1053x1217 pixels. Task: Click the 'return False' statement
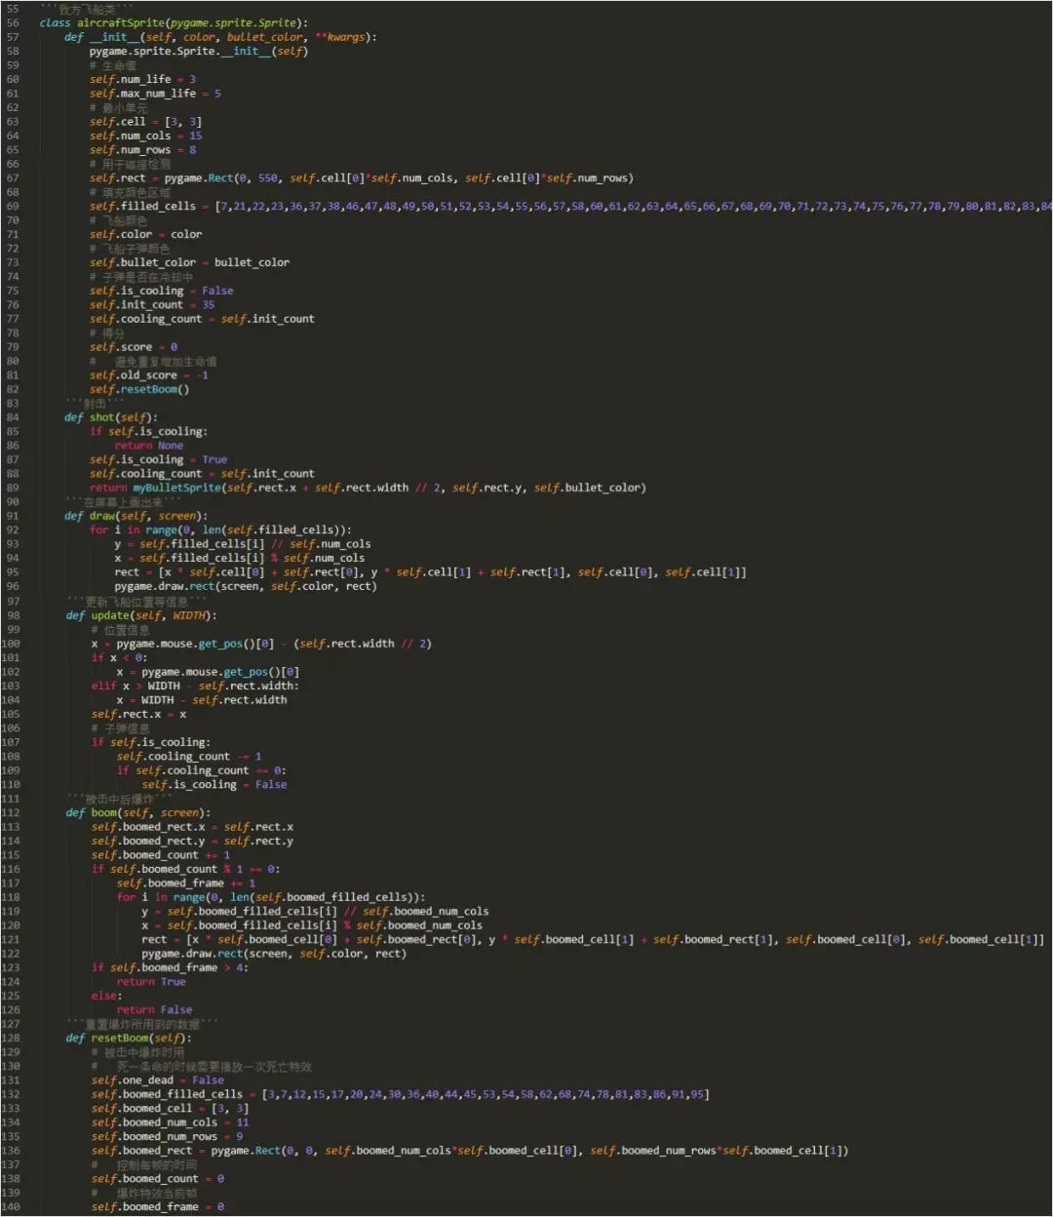click(x=154, y=1010)
